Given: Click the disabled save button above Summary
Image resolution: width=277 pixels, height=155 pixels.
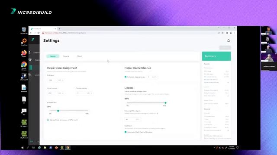Looking at the screenshot, I should pyautogui.click(x=225, y=48).
